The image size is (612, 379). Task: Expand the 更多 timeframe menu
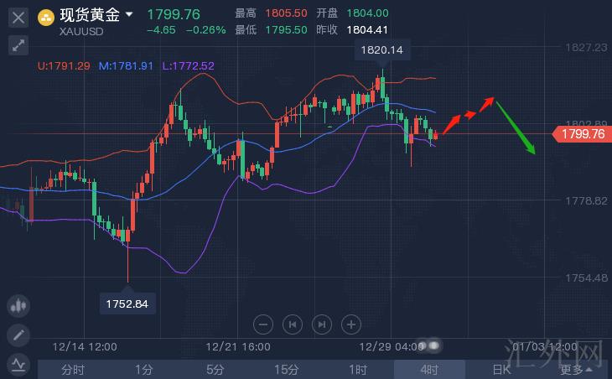[576, 369]
